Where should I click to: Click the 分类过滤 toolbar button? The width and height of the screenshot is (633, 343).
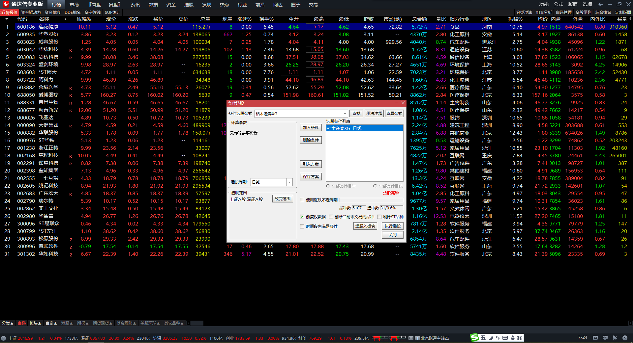[x=524, y=12]
